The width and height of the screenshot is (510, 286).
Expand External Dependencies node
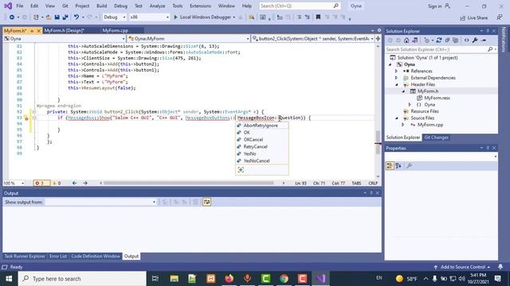(396, 78)
